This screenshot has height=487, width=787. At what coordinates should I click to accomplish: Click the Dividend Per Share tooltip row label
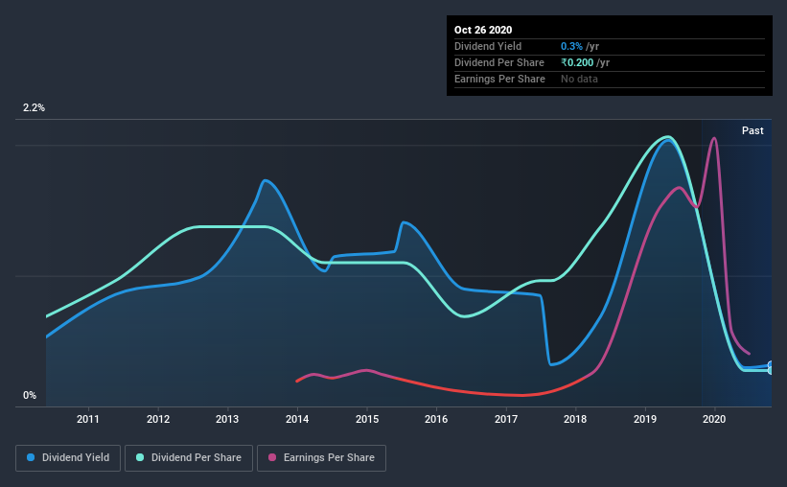(x=498, y=62)
